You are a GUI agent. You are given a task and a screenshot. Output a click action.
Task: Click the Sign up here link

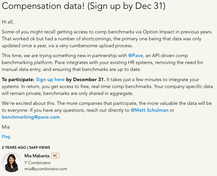pos(50,80)
